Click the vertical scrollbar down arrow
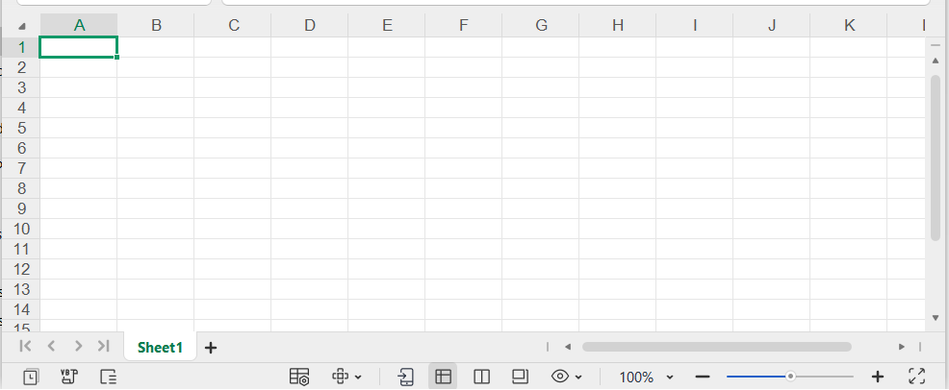This screenshot has width=949, height=390. 935,317
